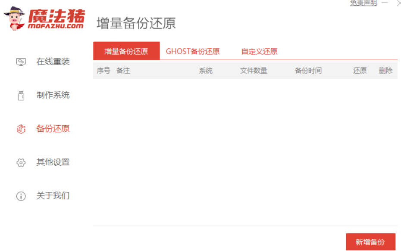Click the 备注 column header
401x251 pixels.
tap(123, 70)
